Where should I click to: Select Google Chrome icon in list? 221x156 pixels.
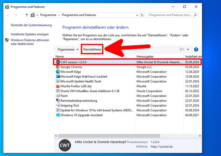(x=58, y=67)
